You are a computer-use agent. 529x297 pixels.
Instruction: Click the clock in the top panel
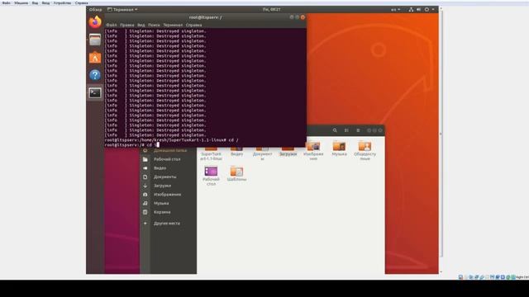(x=272, y=9)
